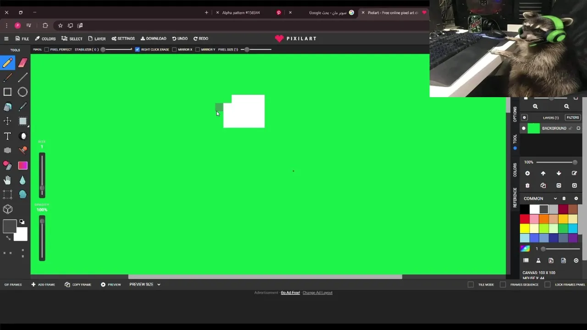Select the Stamp tool
This screenshot has height=330, width=587.
22,151
